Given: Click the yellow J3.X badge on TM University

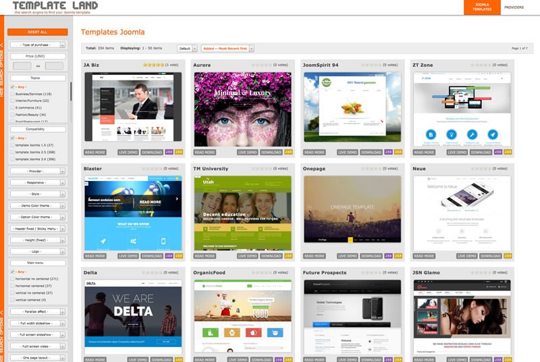Looking at the screenshot, I should (x=289, y=256).
